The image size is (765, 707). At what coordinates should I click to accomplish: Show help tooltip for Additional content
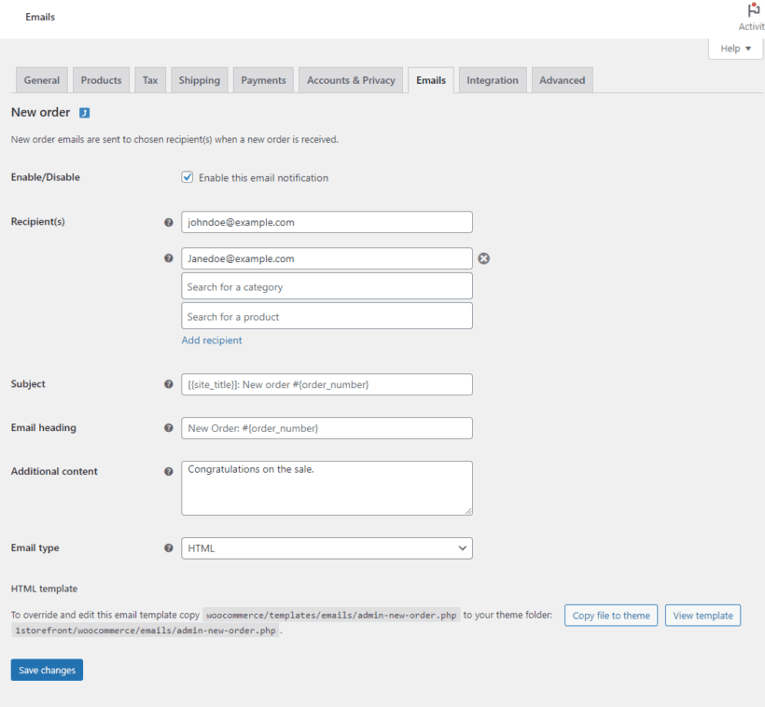click(x=169, y=472)
